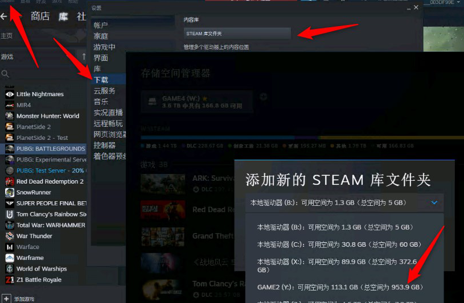Viewport: 464px width, 303px height.
Task: Open the 游戏 category filter dropdown
Action: coord(39,56)
